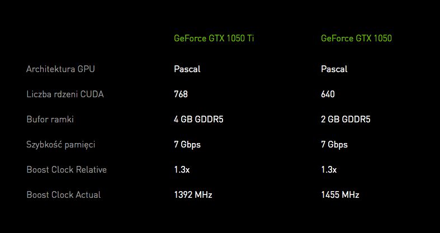Click the GeForce GTX 1050 Ti heading
Viewport: 440px width, 233px height.
pyautogui.click(x=214, y=39)
